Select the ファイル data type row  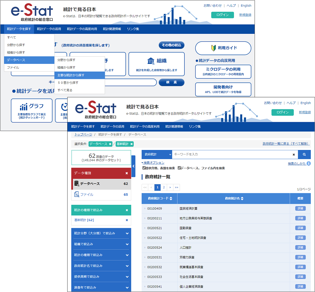[x=101, y=194]
